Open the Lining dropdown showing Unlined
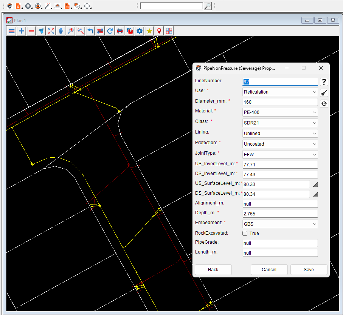 point(280,134)
